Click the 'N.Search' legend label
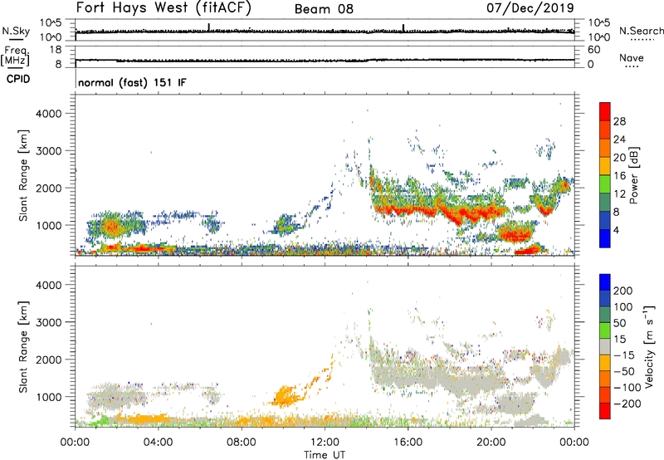Viewport: 664px width, 460px height. tap(641, 31)
